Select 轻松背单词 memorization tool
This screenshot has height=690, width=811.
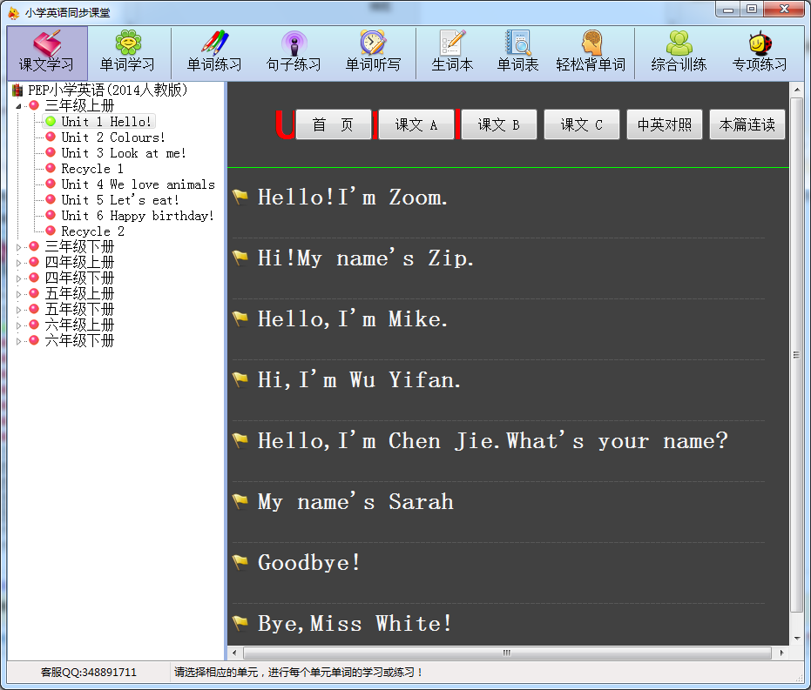click(x=591, y=52)
